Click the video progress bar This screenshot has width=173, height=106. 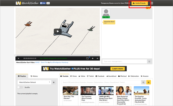pos(58,55)
